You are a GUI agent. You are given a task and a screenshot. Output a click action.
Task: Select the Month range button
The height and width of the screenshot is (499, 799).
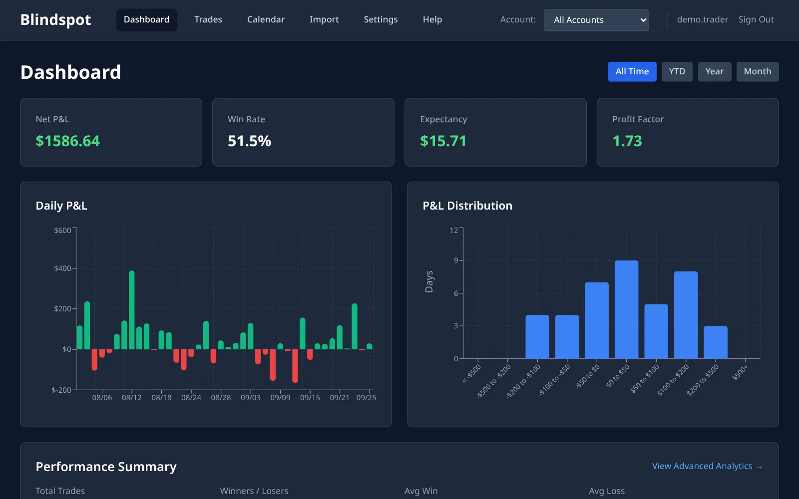click(758, 71)
